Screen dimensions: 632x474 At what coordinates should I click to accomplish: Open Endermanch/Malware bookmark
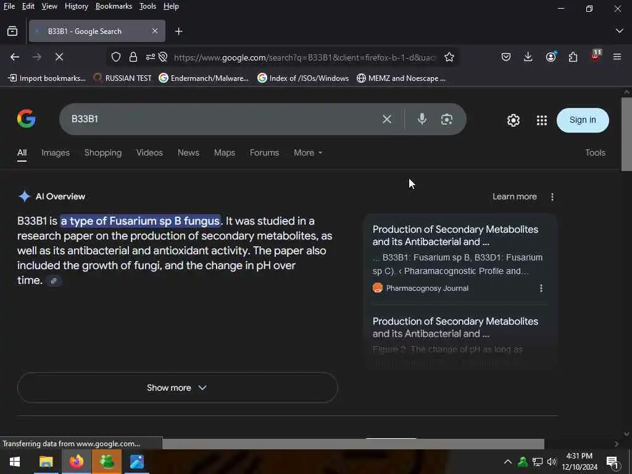[204, 78]
